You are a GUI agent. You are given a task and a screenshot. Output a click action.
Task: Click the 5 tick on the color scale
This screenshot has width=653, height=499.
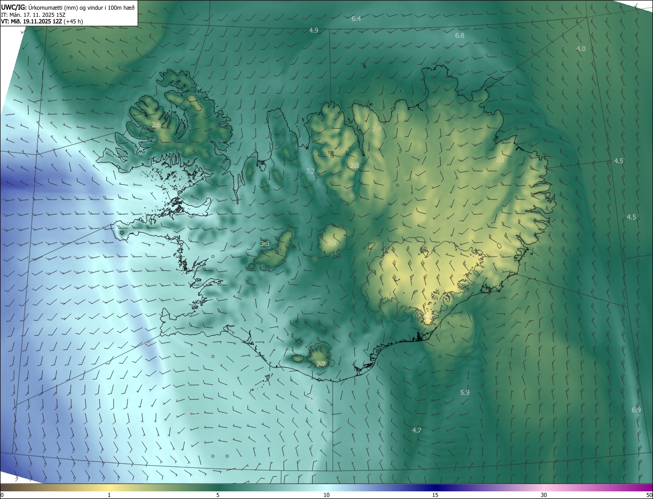click(x=218, y=495)
